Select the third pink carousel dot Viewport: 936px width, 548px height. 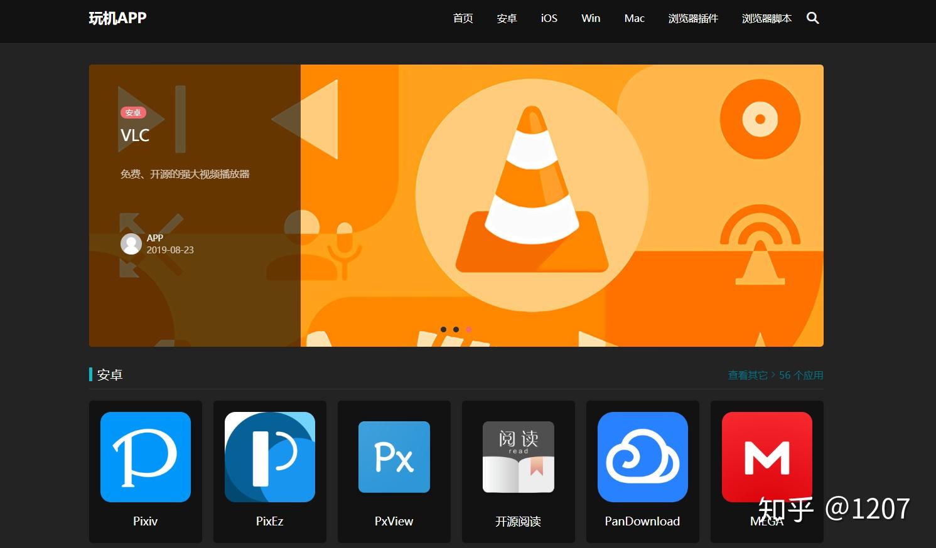[468, 329]
